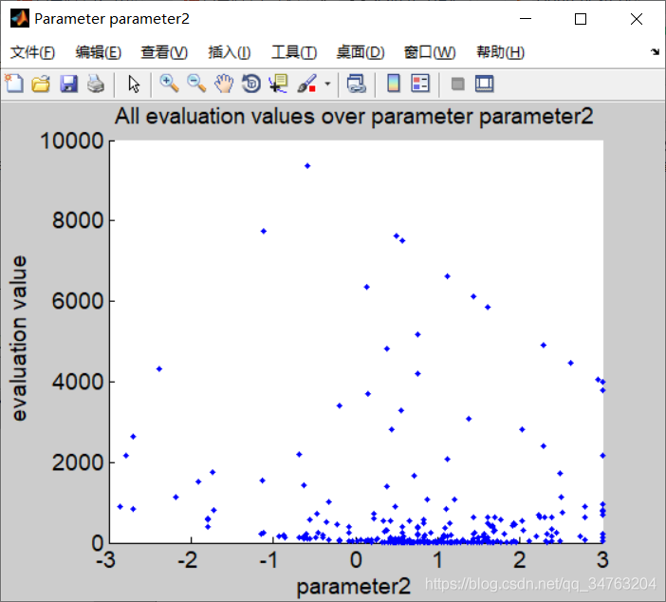Open the 编辑(E) menu
The image size is (666, 602).
pos(99,52)
